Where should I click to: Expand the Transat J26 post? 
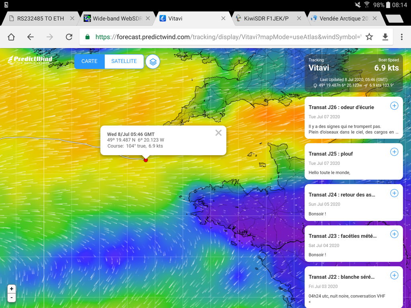tap(394, 106)
